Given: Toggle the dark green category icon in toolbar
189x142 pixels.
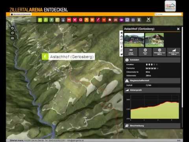Looking at the screenshot, I should click(x=52, y=20).
